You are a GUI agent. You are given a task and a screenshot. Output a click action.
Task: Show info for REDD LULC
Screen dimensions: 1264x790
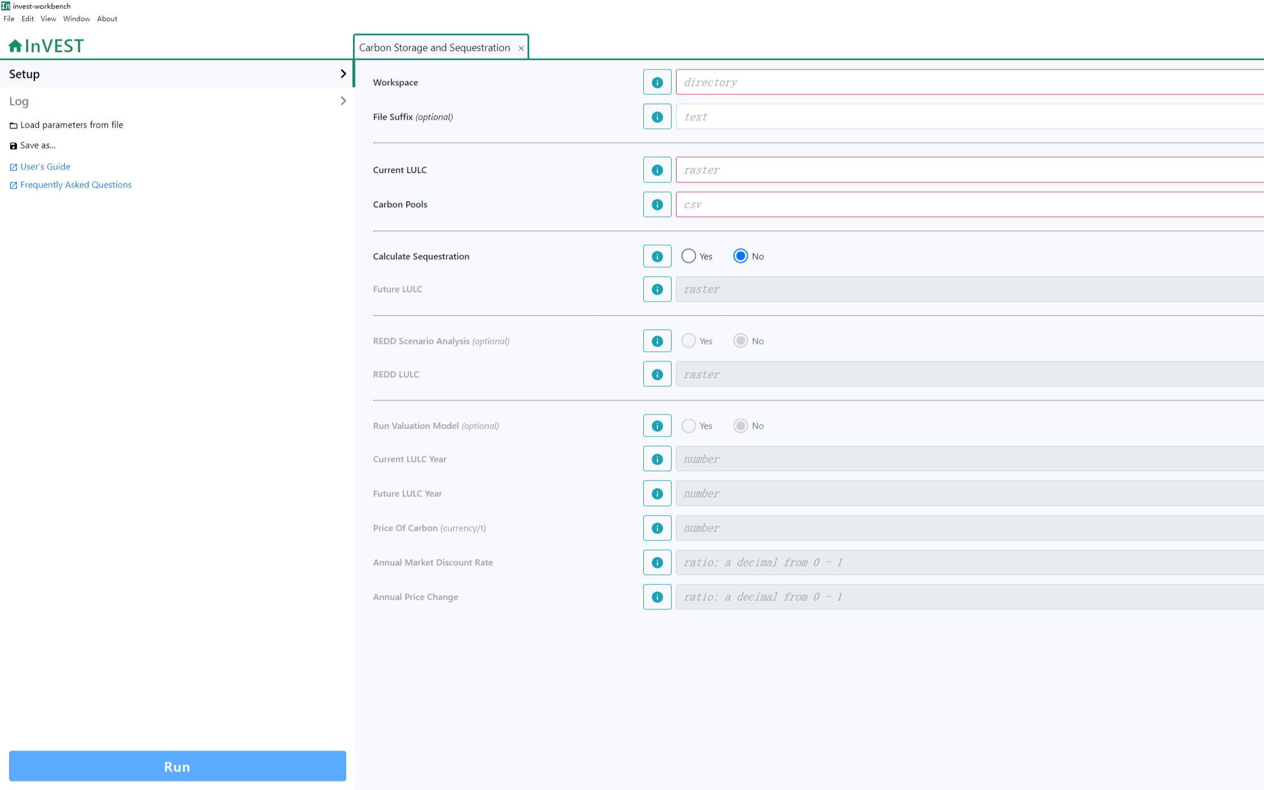657,374
